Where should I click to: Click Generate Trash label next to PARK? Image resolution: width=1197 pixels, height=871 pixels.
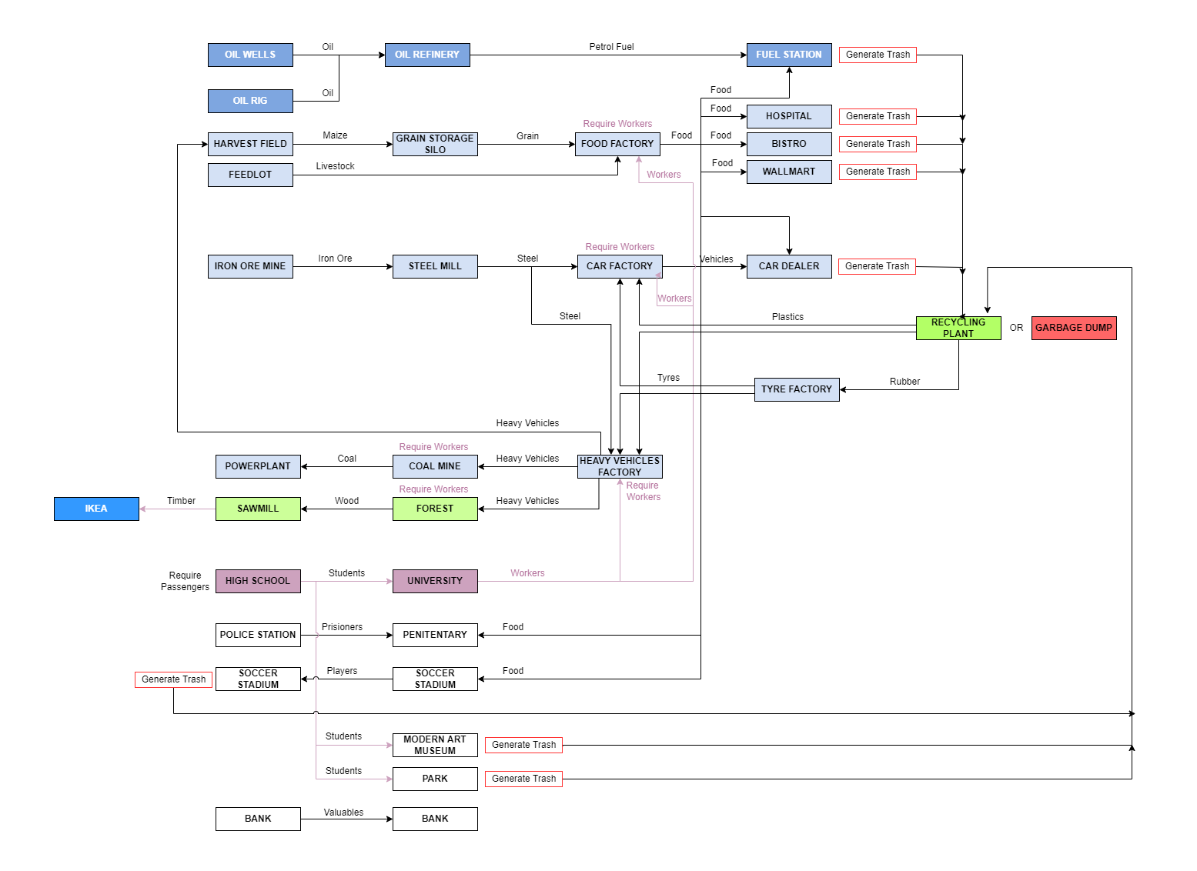click(523, 779)
